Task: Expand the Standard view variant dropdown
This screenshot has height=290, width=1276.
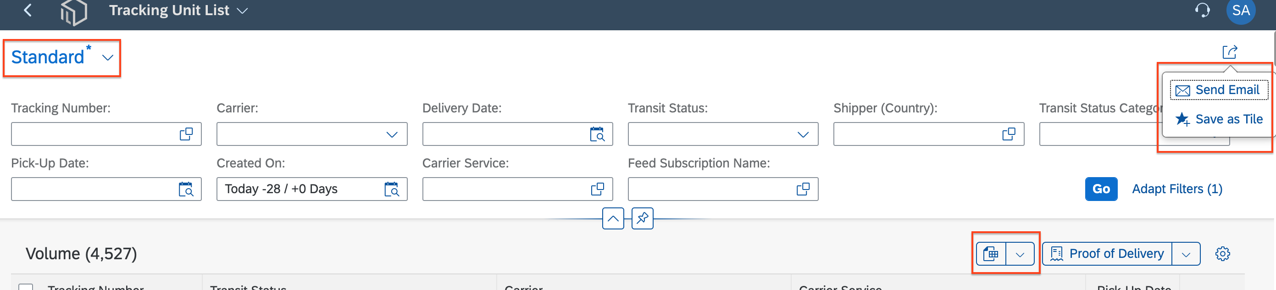Action: point(107,57)
